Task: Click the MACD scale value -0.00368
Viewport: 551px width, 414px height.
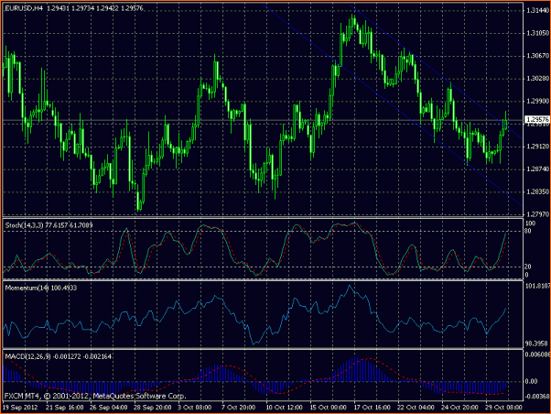Action: (x=536, y=397)
